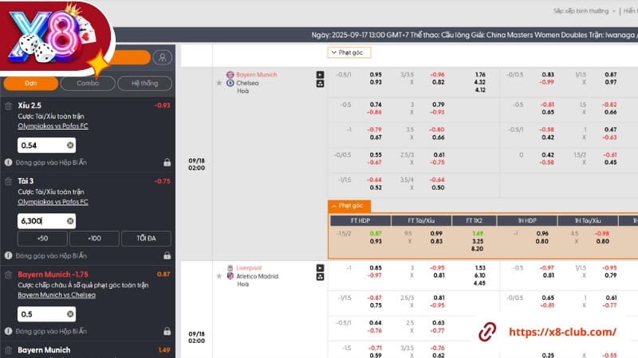Delete the Xỉu 2.5 bet with trash icon

(8, 106)
